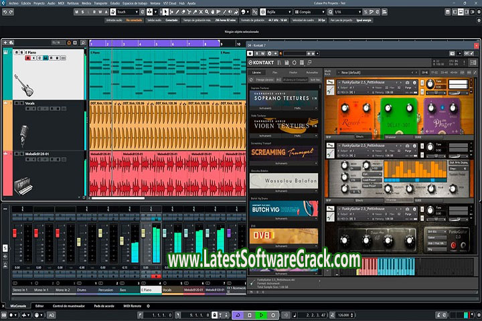The width and height of the screenshot is (482, 321).
Task: Mute the Vocals track
Action: click(x=17, y=103)
